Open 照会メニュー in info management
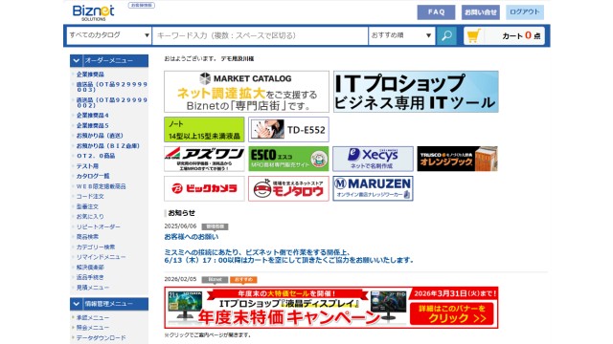This screenshot has width=613, height=344. click(93, 328)
